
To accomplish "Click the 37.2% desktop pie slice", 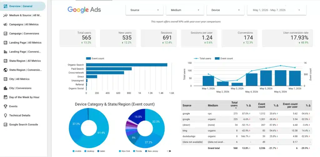I will (76, 124).
